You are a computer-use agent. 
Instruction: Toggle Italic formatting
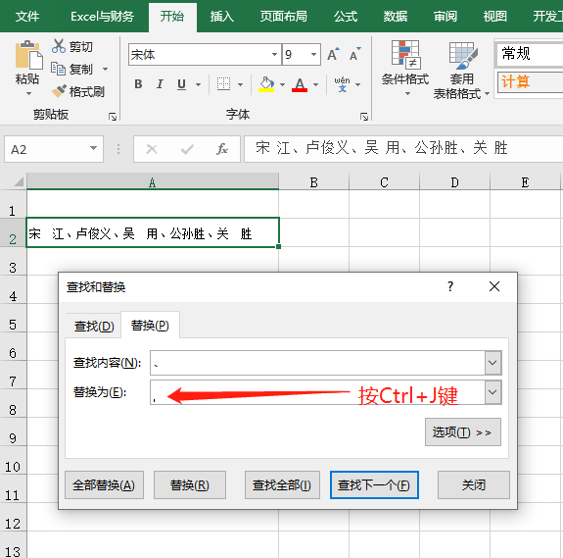(x=160, y=84)
